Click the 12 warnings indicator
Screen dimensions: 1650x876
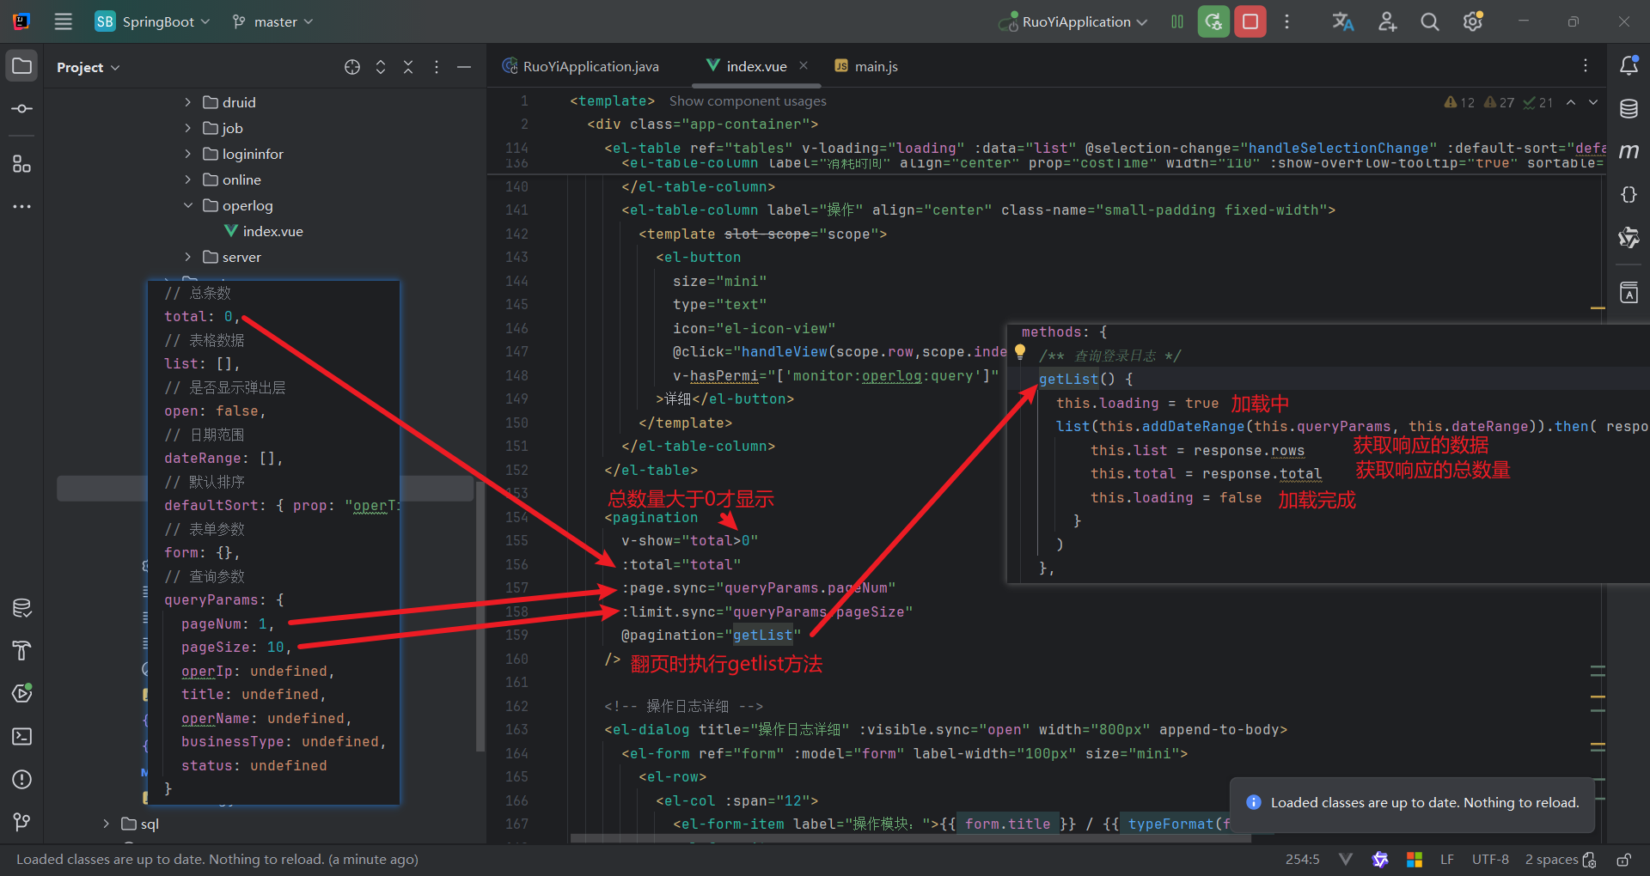pyautogui.click(x=1459, y=102)
